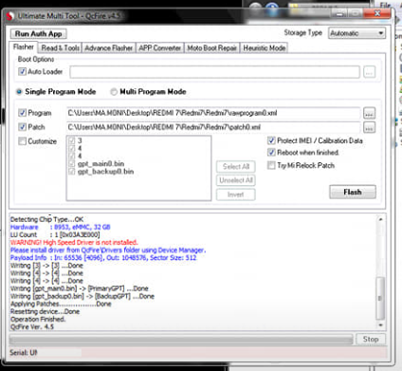
Task: Click the Run Auth App button
Action: point(38,34)
